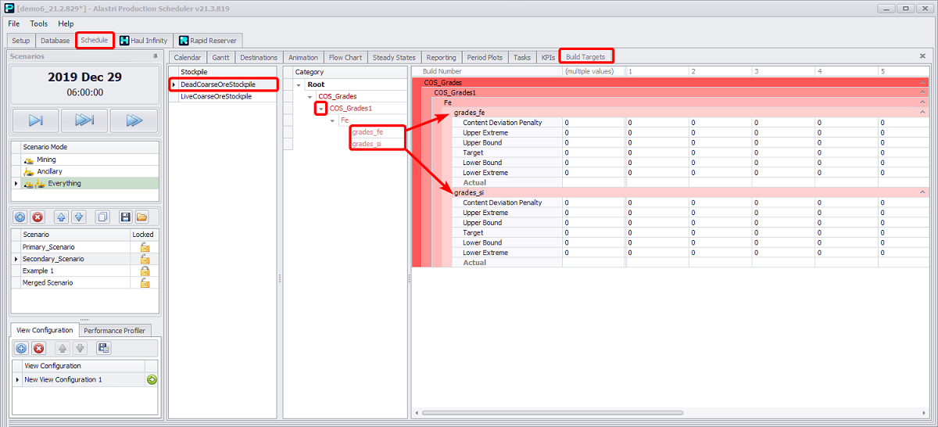Click the fast-forward run scheduler button
Image resolution: width=938 pixels, height=427 pixels.
coord(134,120)
